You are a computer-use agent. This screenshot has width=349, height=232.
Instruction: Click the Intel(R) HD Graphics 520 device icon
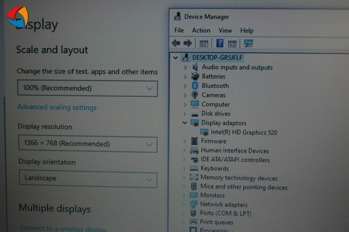[x=204, y=132]
